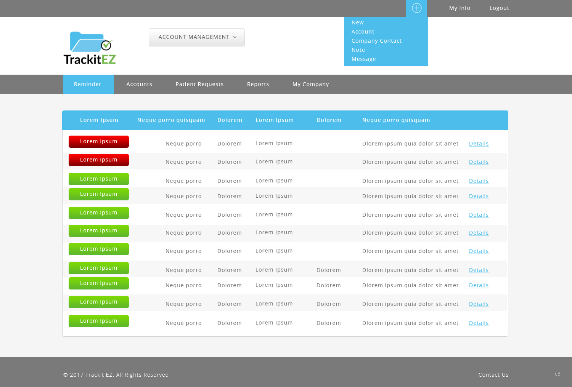
Task: Click the first red Lorem Ipsum button
Action: tap(99, 142)
